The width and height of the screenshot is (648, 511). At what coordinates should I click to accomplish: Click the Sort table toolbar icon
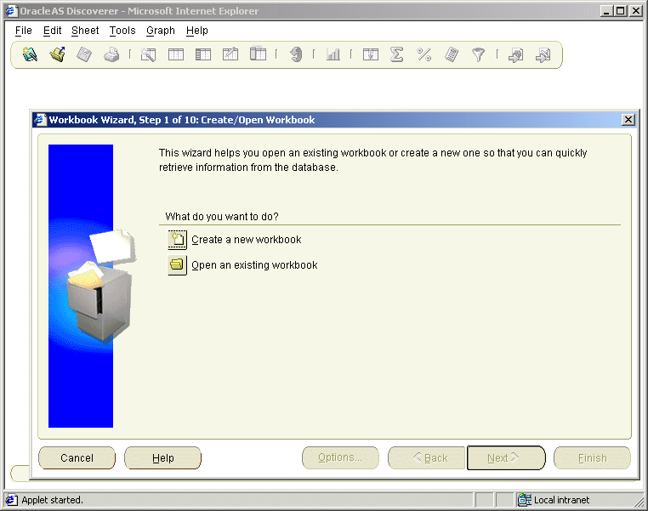[x=370, y=54]
